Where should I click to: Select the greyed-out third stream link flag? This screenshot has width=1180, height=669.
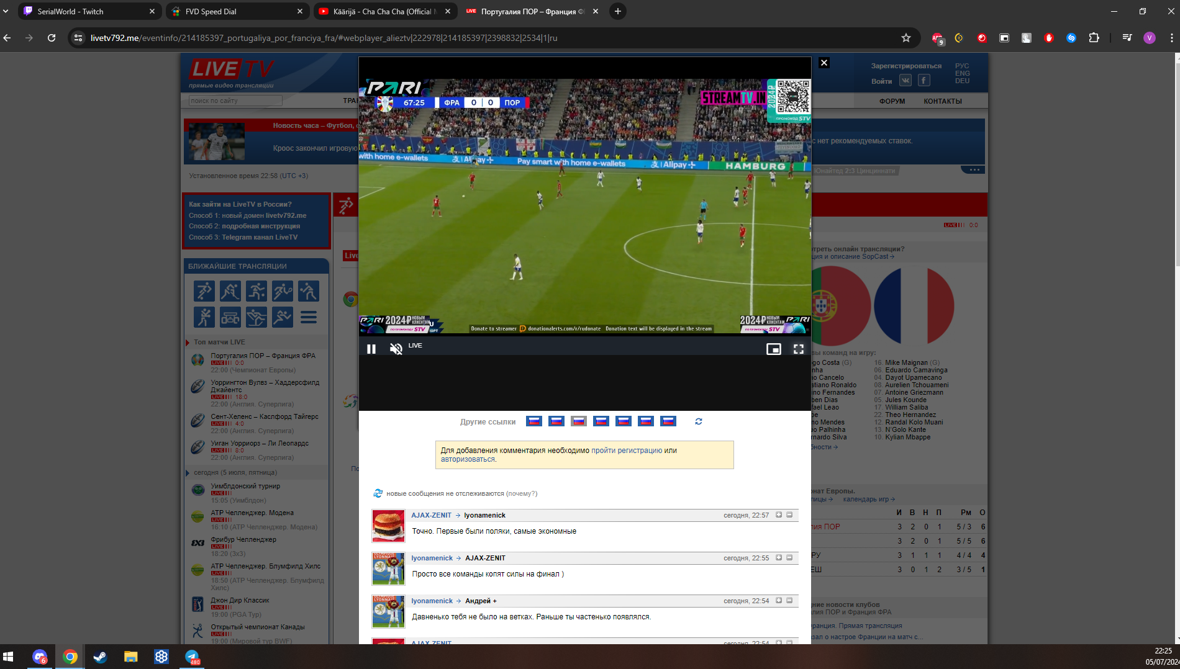579,421
